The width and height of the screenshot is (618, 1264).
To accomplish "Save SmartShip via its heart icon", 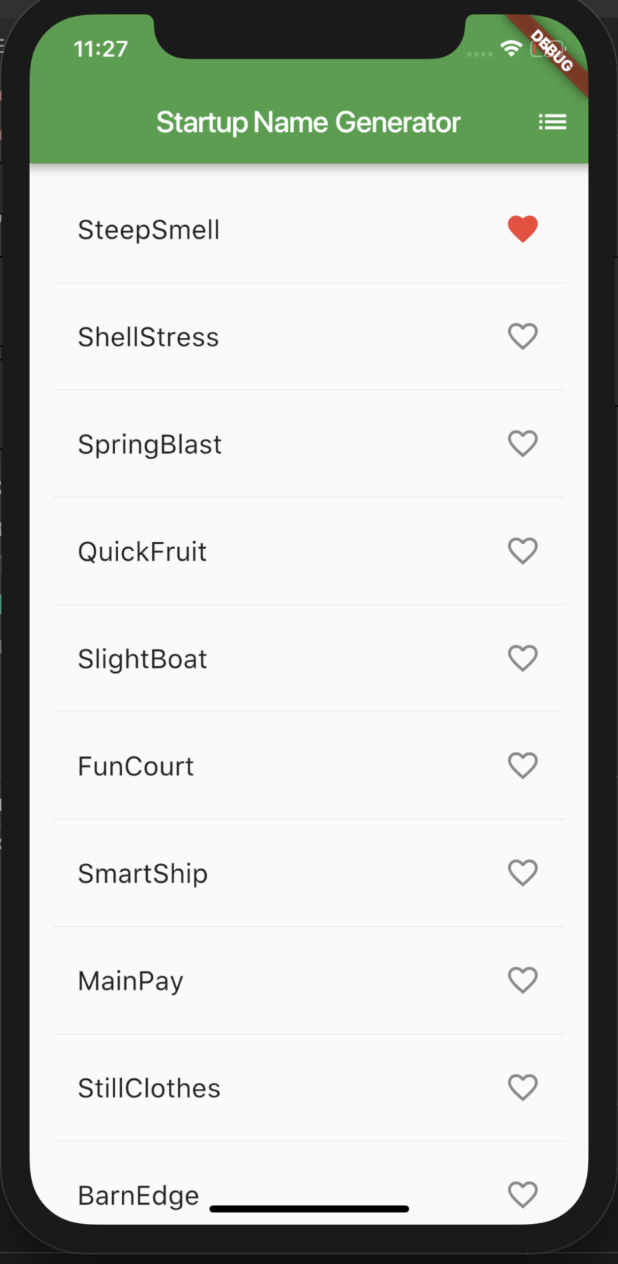I will pyautogui.click(x=523, y=873).
